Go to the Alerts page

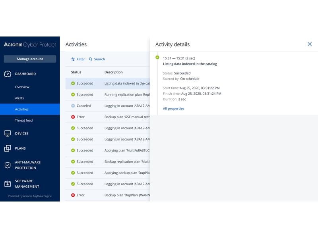click(19, 98)
